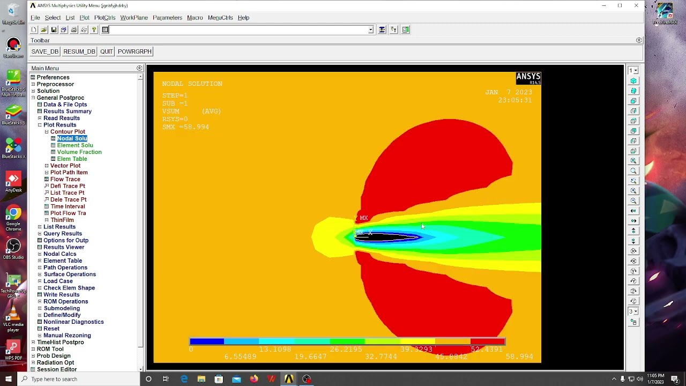
Task: Open the MenuCtrls menu
Action: [220, 18]
